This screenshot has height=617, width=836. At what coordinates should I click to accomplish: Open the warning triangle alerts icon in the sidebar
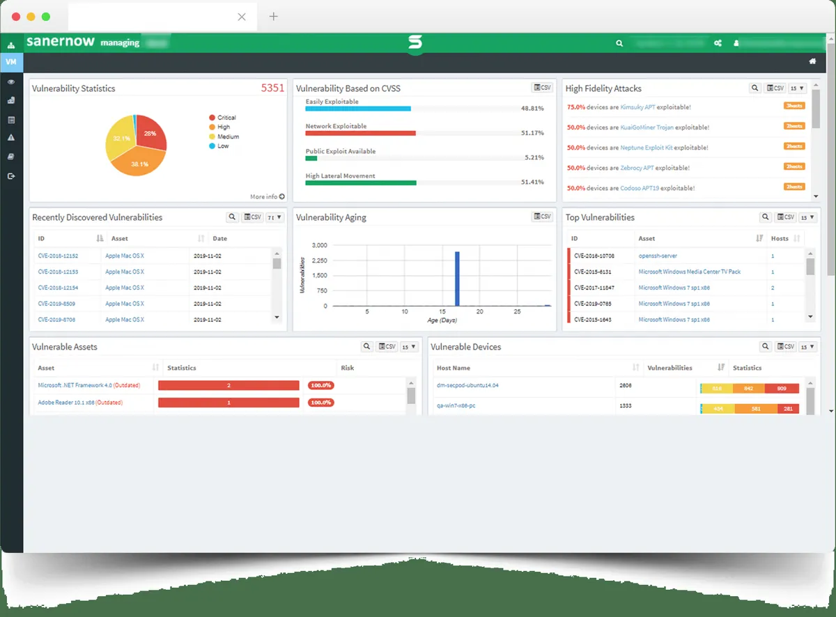(11, 138)
